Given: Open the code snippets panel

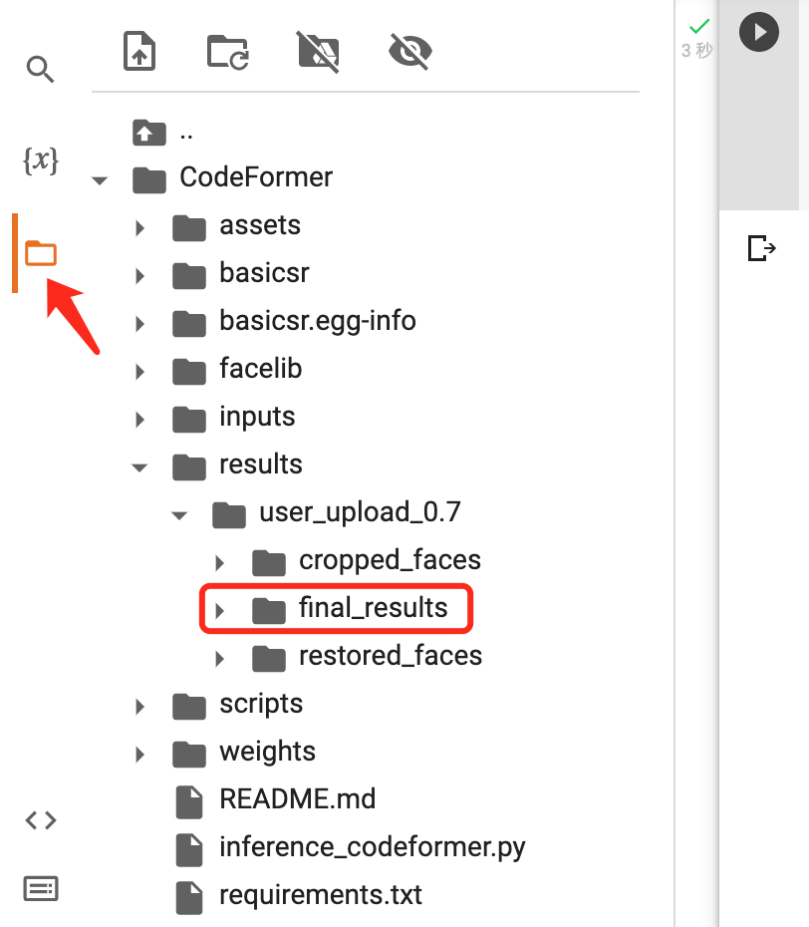Looking at the screenshot, I should pyautogui.click(x=40, y=819).
